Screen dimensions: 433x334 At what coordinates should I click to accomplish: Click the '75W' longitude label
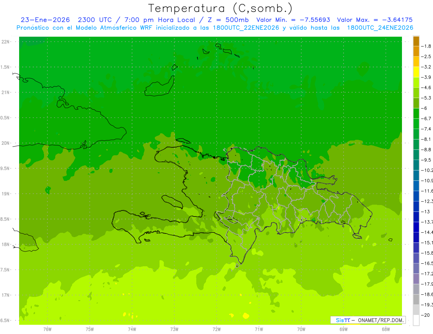coord(90,329)
